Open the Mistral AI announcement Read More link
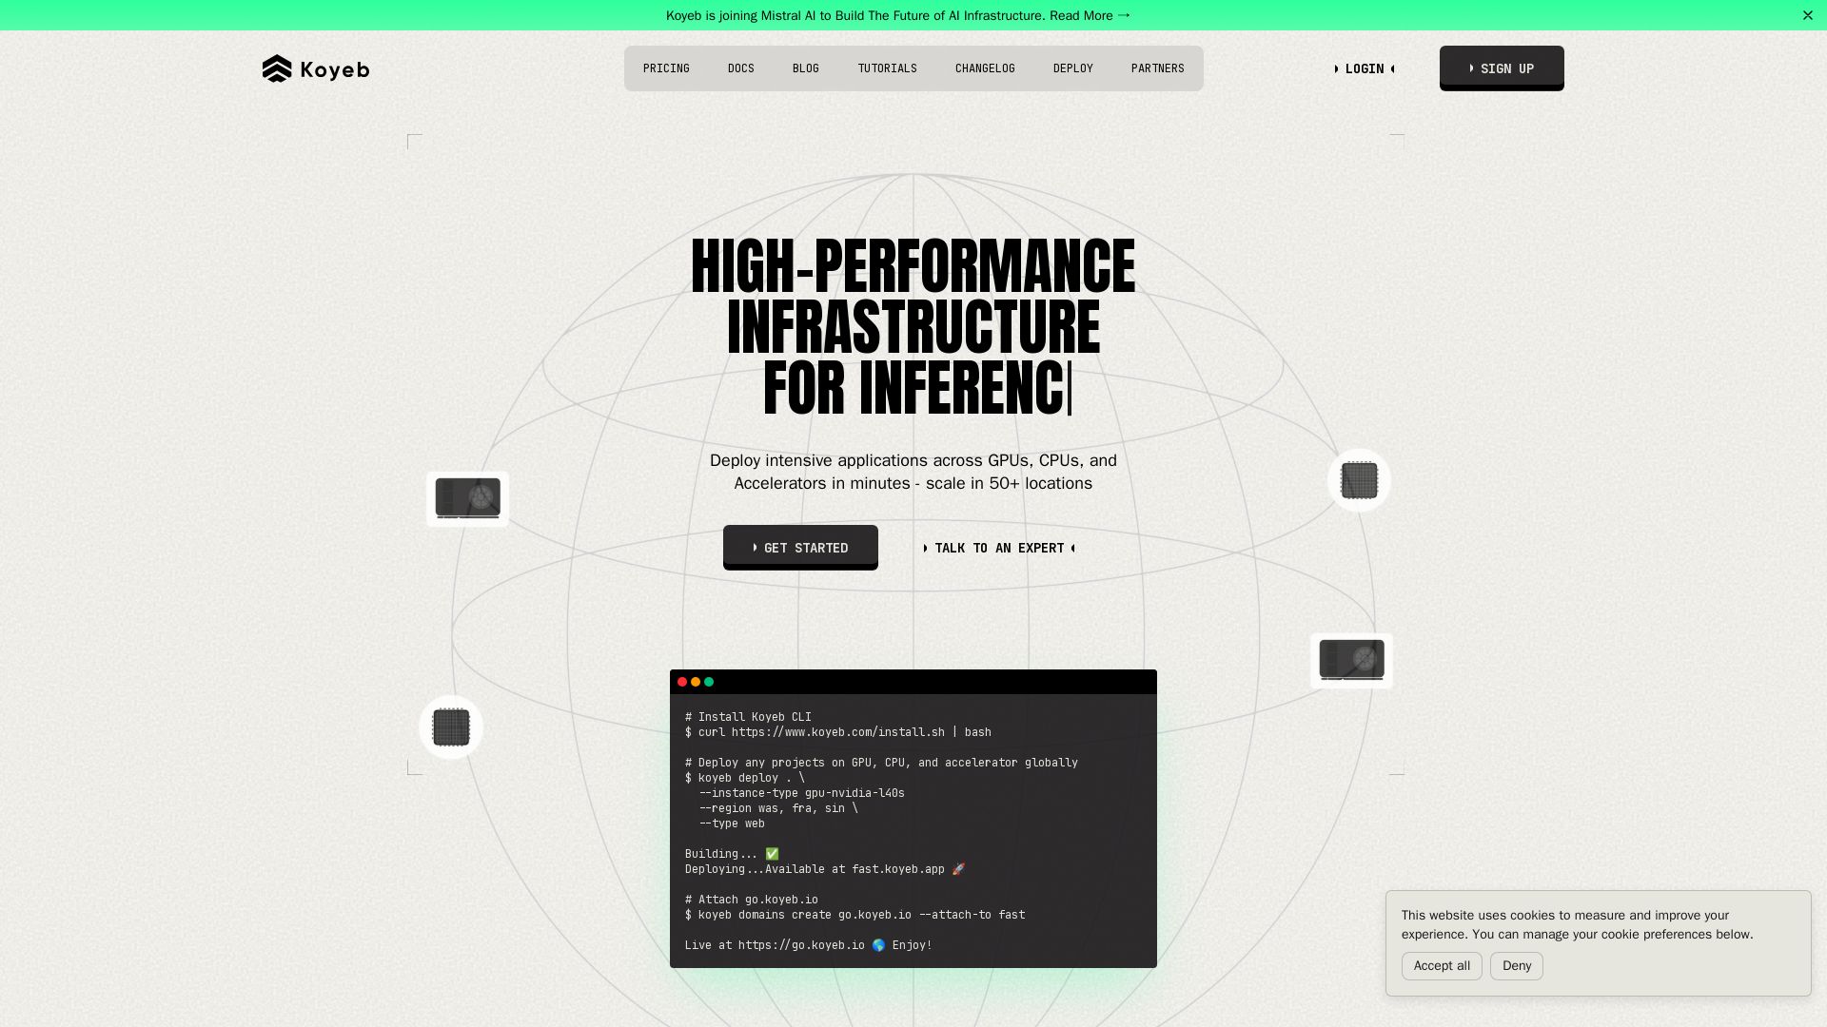Viewport: 1827px width, 1027px height. pyautogui.click(x=1090, y=15)
